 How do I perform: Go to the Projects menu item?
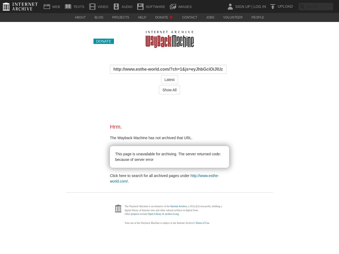click(121, 17)
